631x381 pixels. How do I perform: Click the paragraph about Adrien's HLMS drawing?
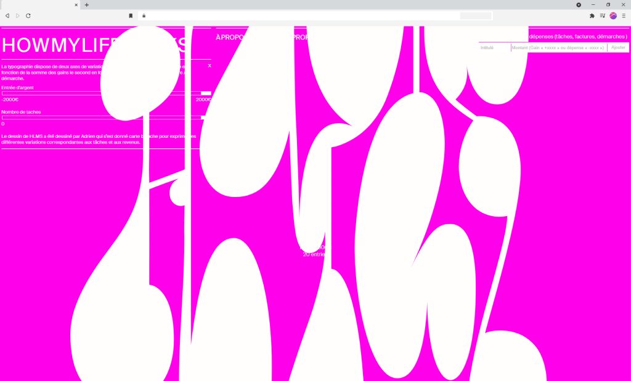click(x=99, y=139)
